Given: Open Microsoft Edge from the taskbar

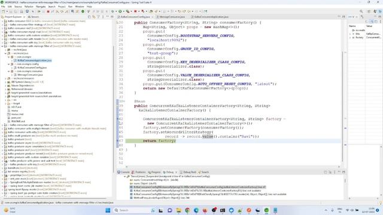Looking at the screenshot, I should coord(196,210).
